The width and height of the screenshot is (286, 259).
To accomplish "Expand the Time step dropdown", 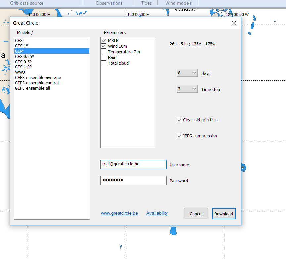I will 187,89.
